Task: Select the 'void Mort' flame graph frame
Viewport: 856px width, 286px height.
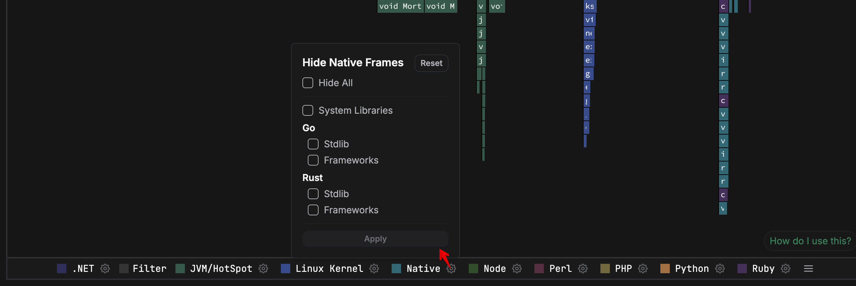Action: pyautogui.click(x=400, y=6)
